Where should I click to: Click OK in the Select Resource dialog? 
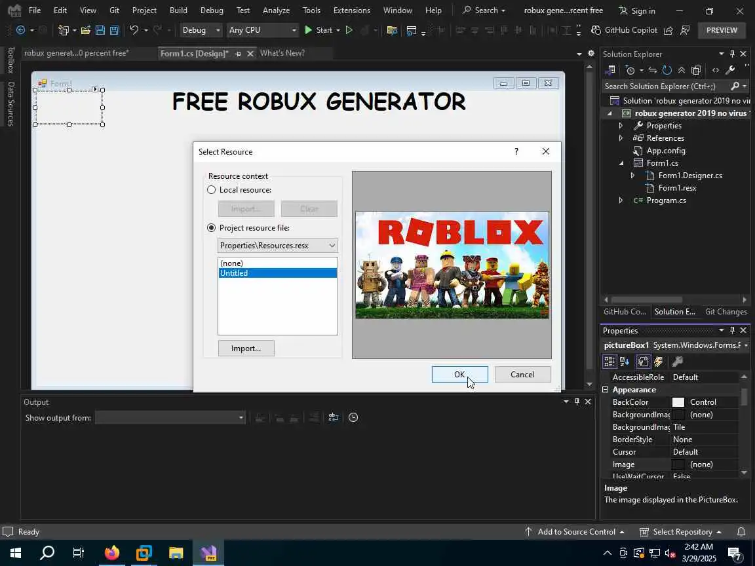click(x=460, y=375)
